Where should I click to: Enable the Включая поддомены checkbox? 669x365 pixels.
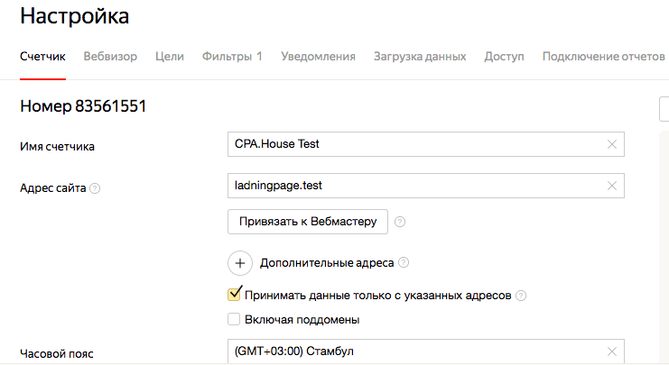(235, 319)
